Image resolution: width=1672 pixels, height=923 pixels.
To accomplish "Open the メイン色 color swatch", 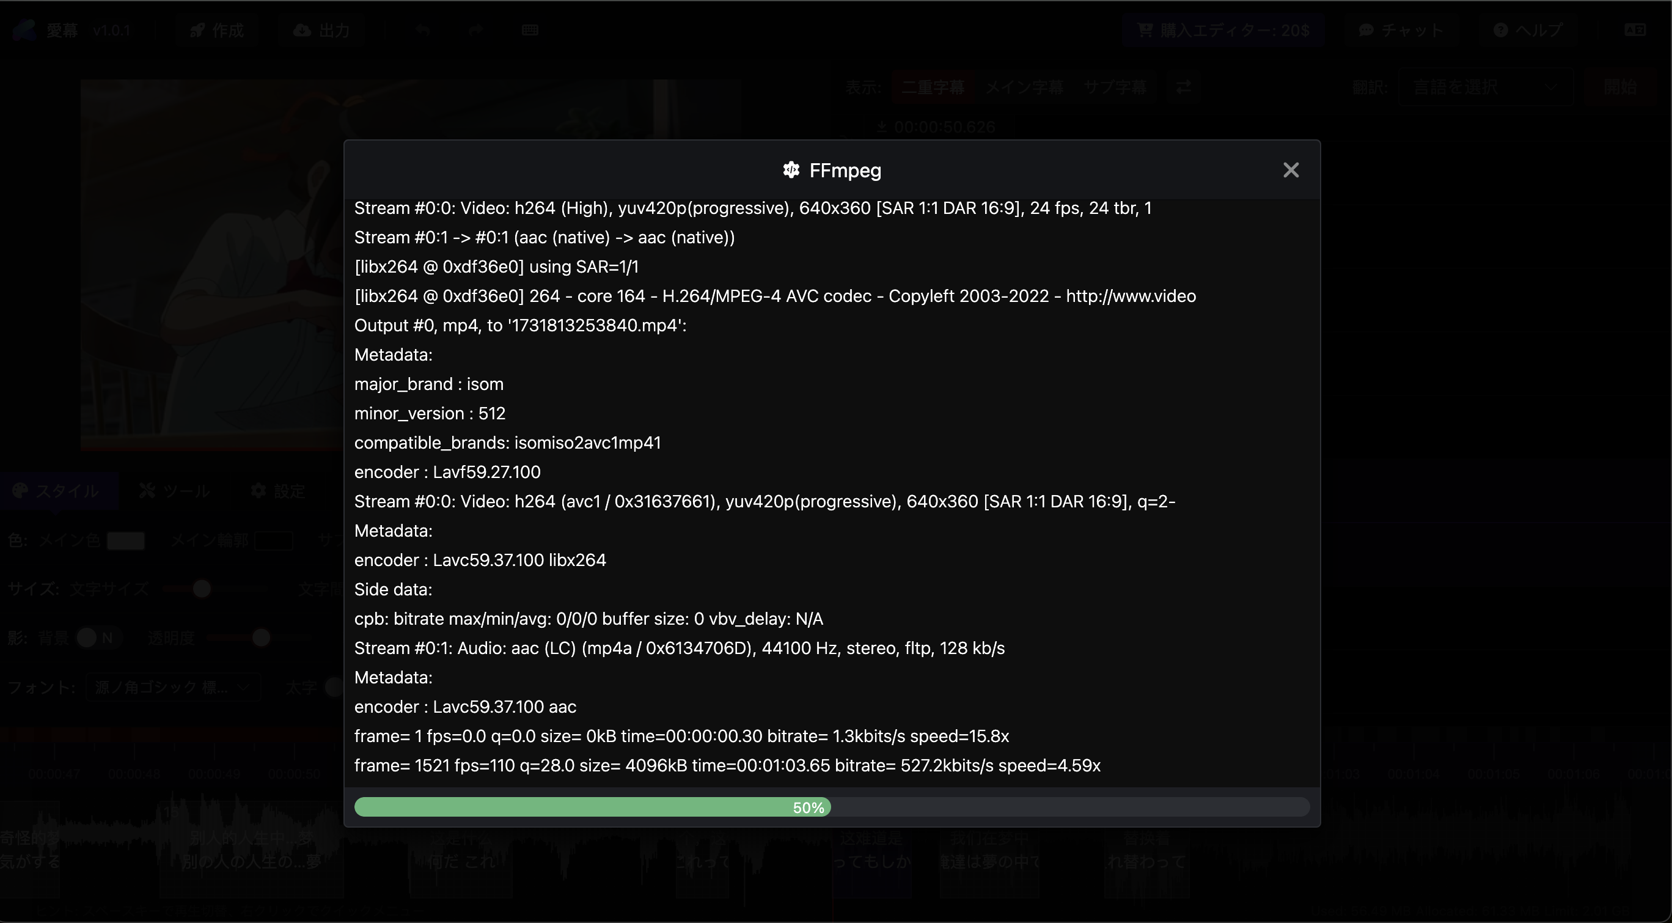I will pos(125,540).
